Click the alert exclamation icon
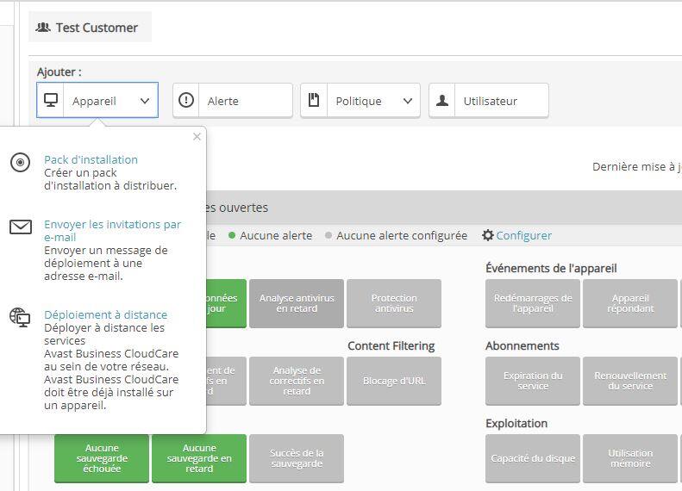 [186, 100]
